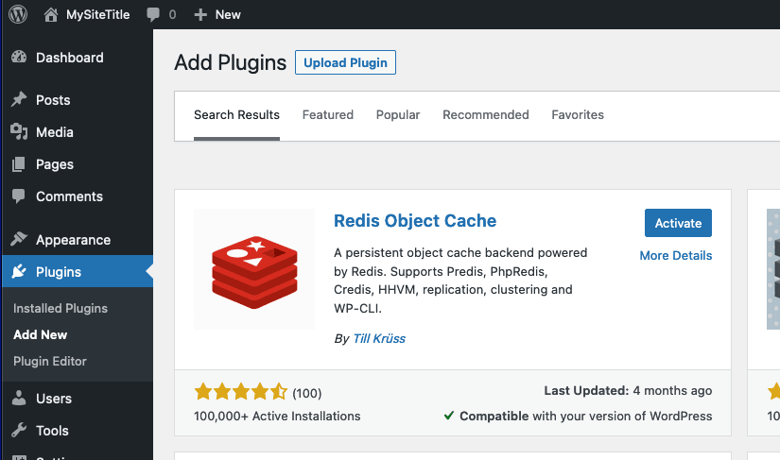Click the Redis plugin description text
The image size is (780, 460).
click(x=460, y=281)
